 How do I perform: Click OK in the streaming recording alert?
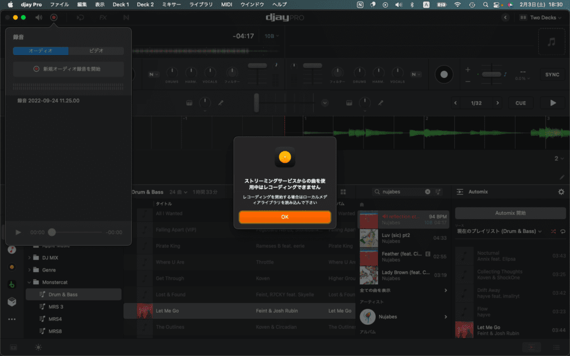pos(284,217)
